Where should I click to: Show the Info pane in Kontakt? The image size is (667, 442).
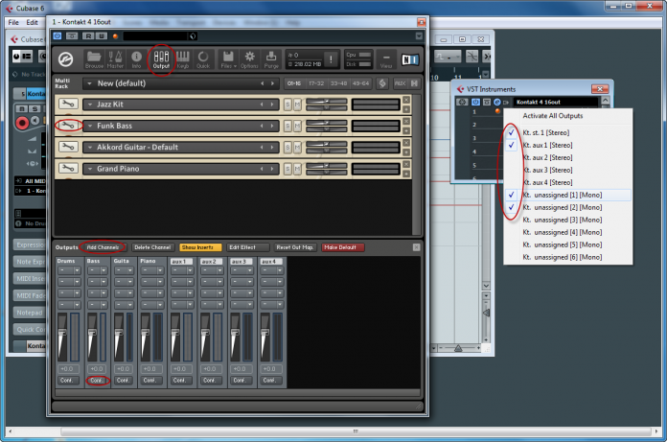tap(136, 59)
